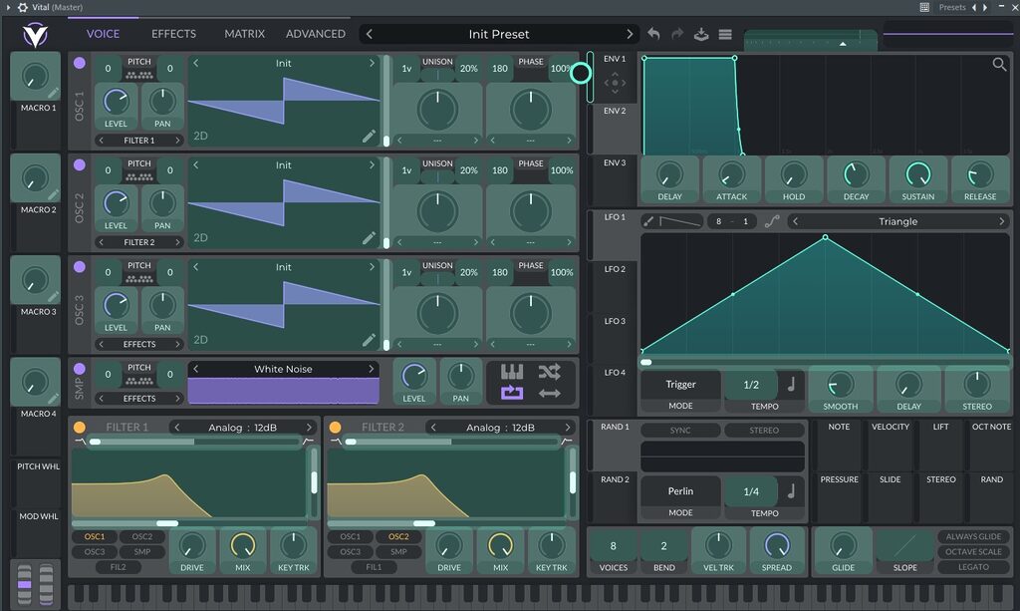Edit Macro 2 name pencil icon

pyautogui.click(x=54, y=194)
